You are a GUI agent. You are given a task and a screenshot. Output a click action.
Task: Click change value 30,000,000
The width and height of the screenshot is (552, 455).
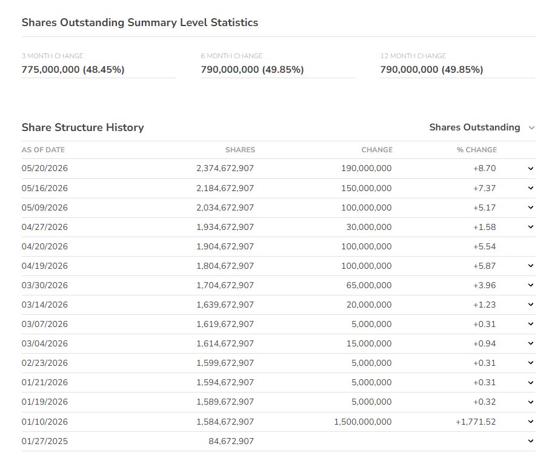368,227
